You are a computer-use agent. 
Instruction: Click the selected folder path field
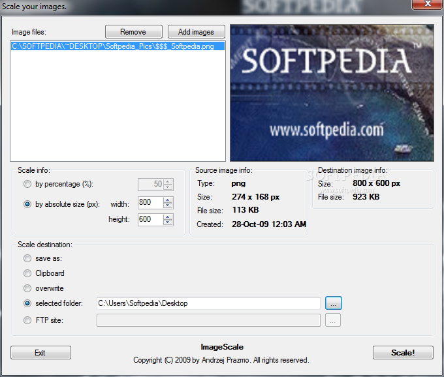(208, 303)
